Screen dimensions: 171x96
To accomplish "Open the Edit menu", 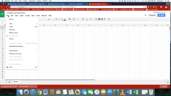I will tap(12, 15).
